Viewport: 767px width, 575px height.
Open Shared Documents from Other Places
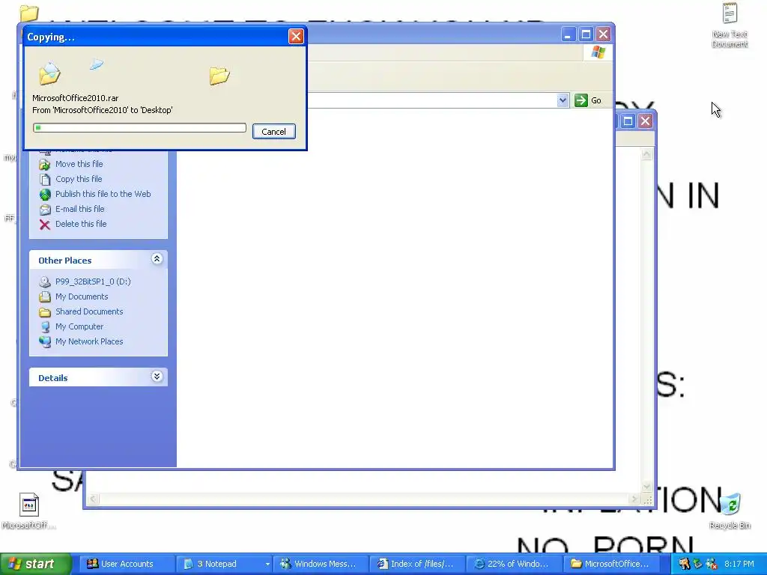coord(89,311)
